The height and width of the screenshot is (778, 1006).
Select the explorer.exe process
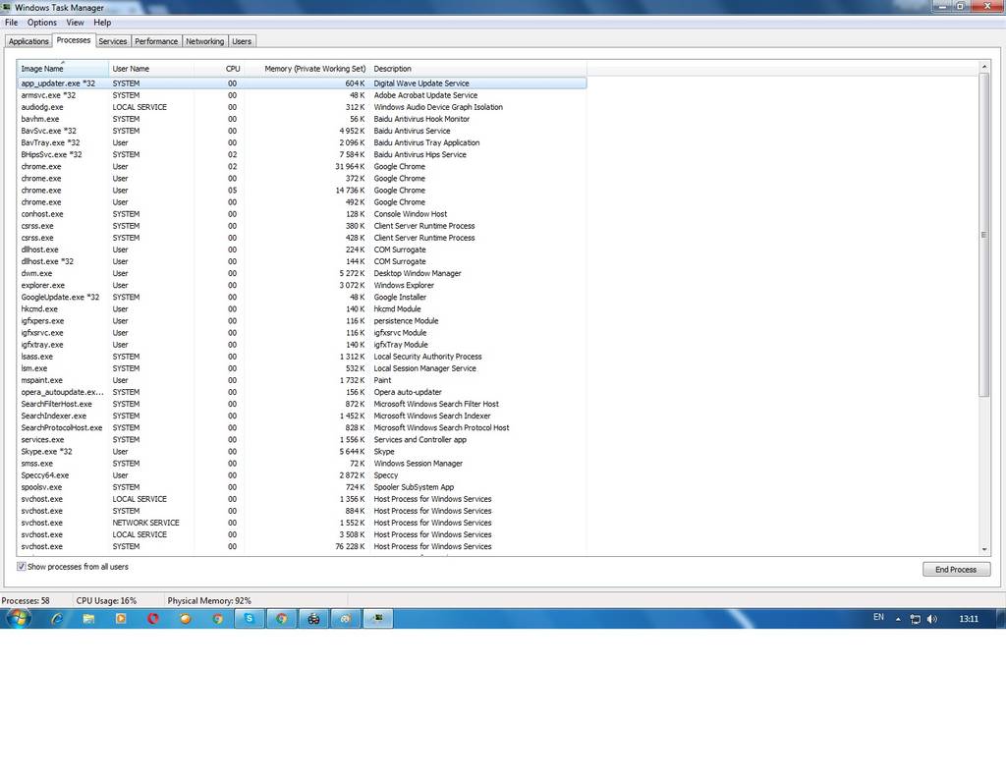pyautogui.click(x=302, y=285)
